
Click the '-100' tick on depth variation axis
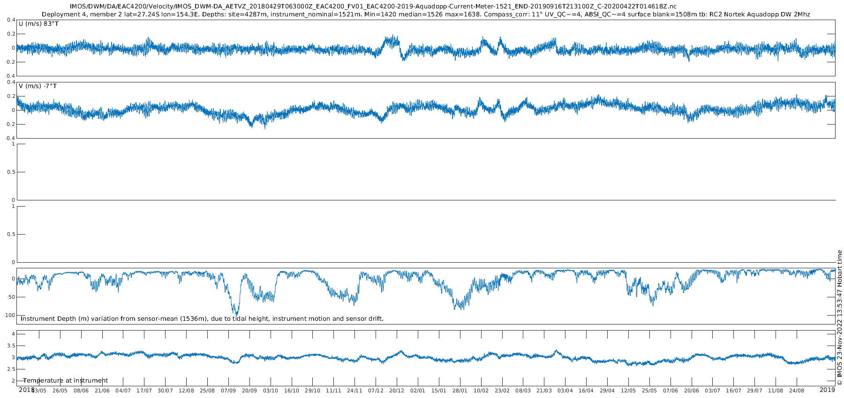(9, 315)
